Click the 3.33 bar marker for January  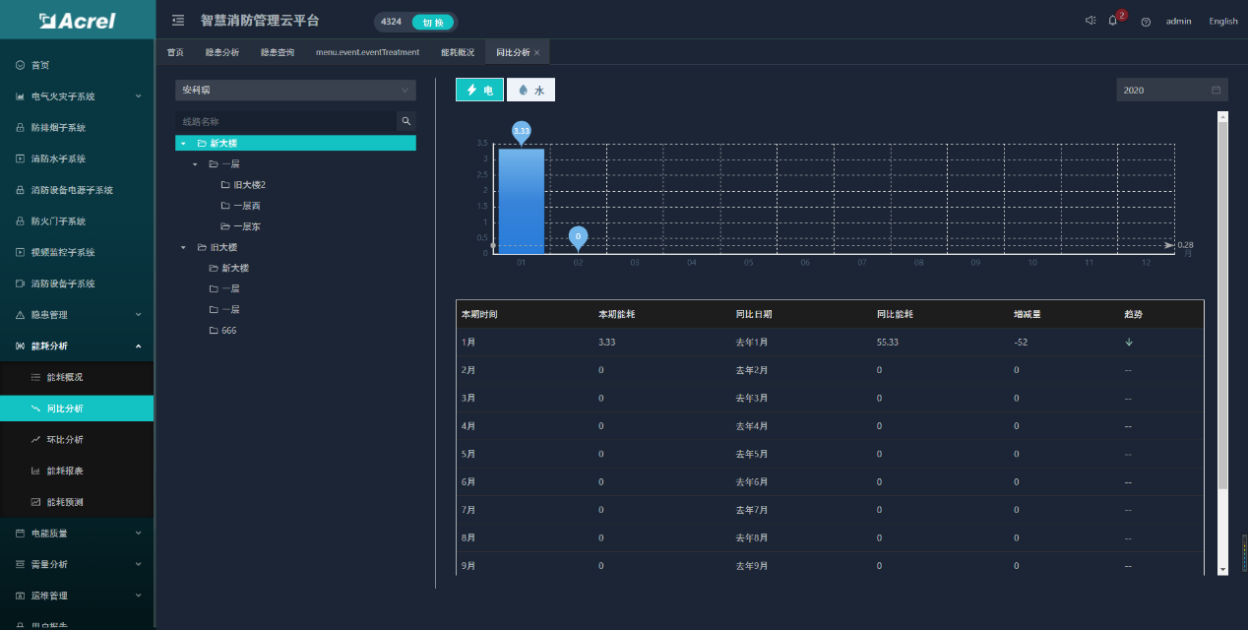click(x=522, y=131)
